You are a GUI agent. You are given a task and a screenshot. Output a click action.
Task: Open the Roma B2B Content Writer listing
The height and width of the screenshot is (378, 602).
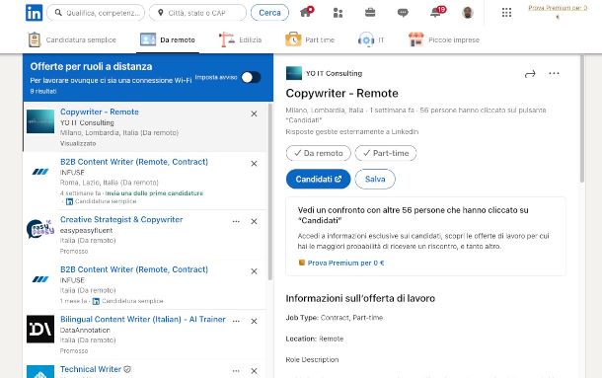pyautogui.click(x=134, y=162)
